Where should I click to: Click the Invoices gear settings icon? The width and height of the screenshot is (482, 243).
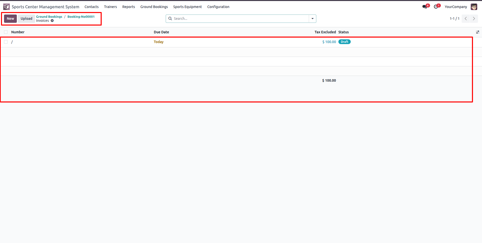(52, 21)
